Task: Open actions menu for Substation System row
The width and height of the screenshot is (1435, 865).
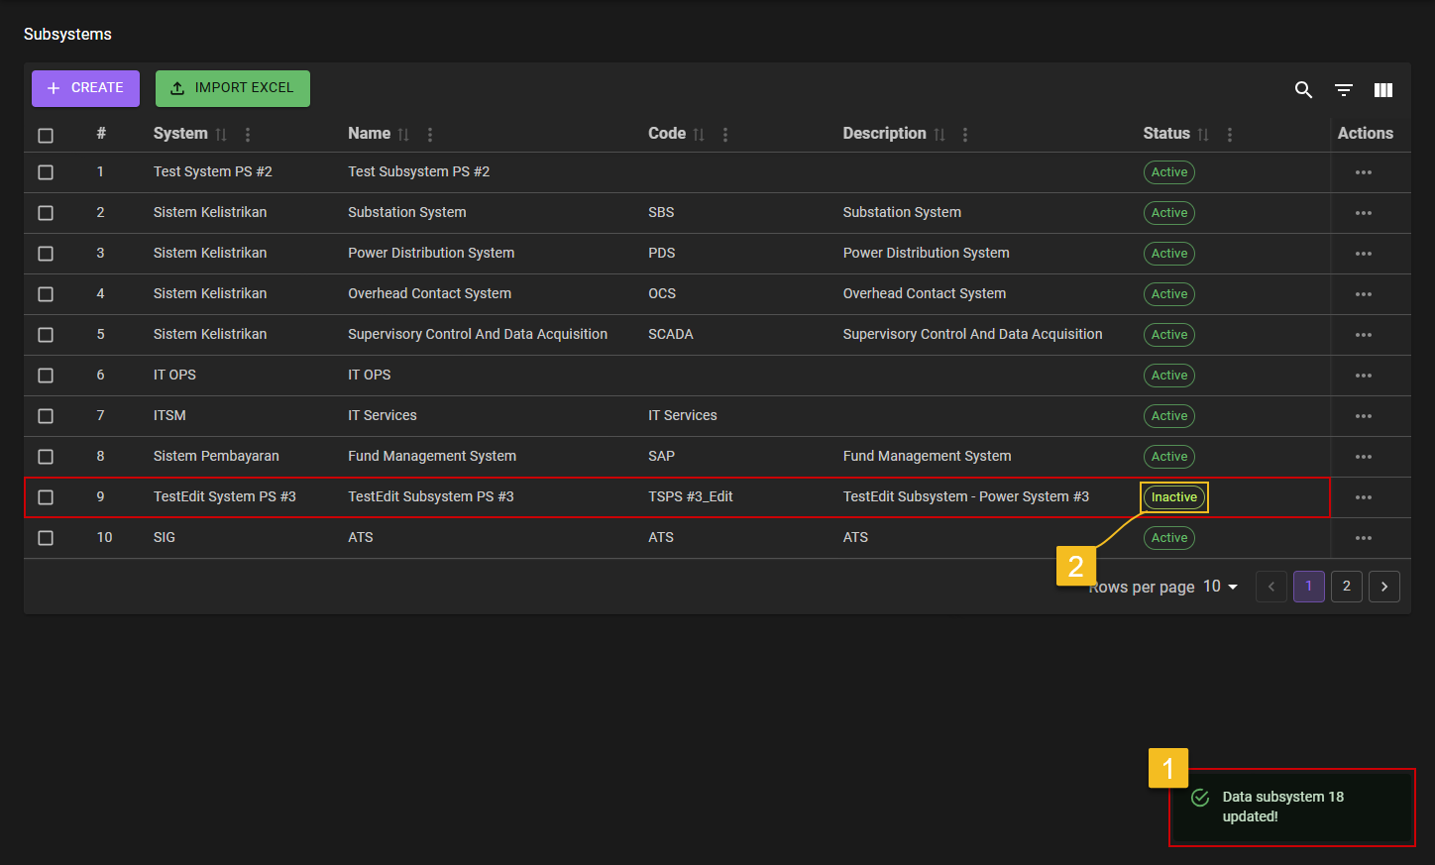Action: click(x=1364, y=213)
